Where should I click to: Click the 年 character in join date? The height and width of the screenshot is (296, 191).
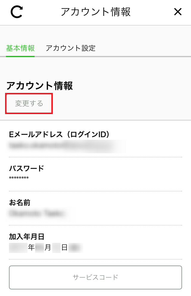click(x=31, y=248)
